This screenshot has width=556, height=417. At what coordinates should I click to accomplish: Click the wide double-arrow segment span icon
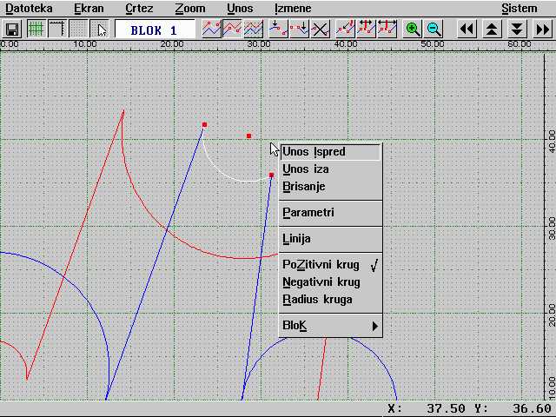tap(387, 29)
